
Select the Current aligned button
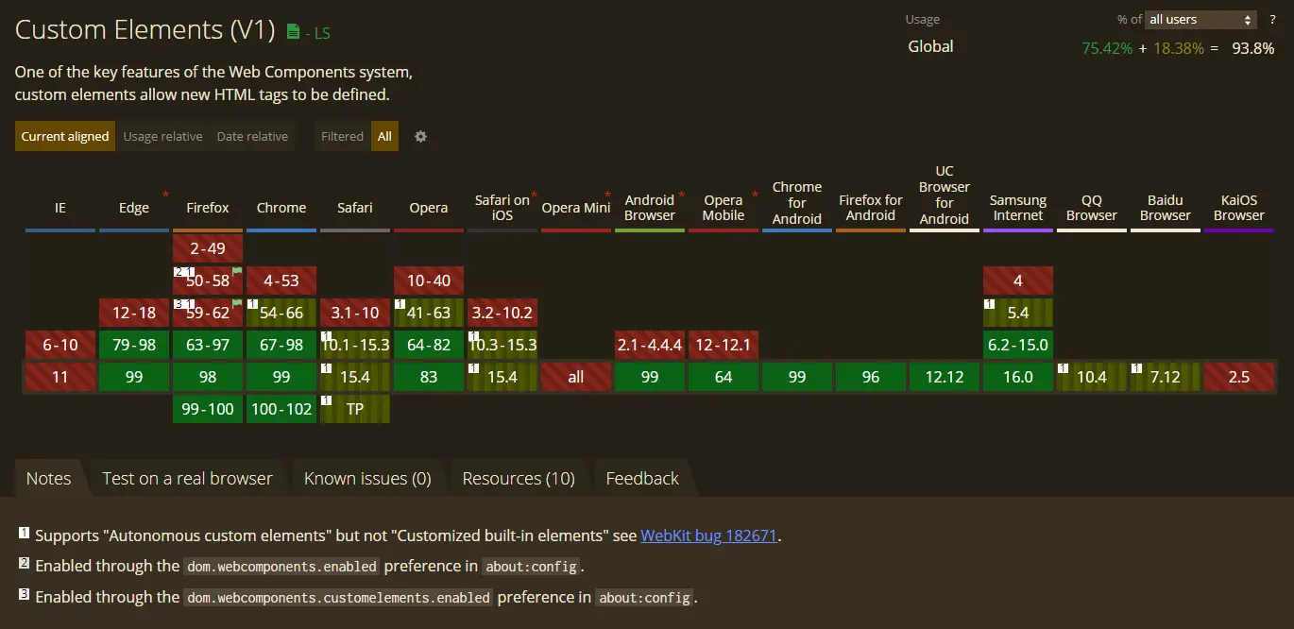point(64,136)
